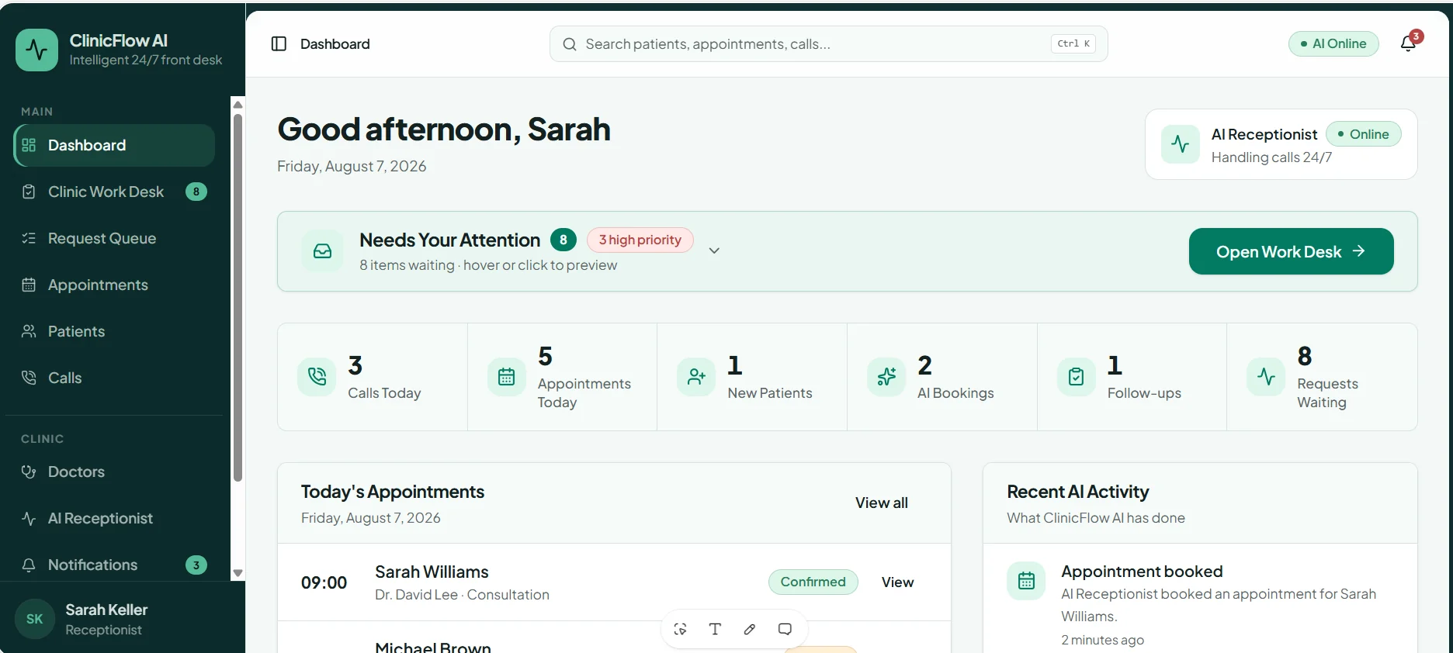This screenshot has height=653, width=1453.
Task: Open the notifications bell icon
Action: 1408,43
